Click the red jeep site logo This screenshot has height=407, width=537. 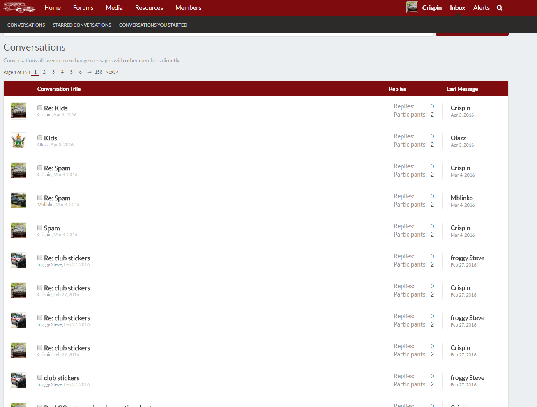pyautogui.click(x=20, y=7)
